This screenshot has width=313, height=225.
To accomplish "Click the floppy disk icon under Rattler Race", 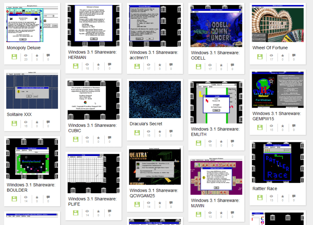I will [x=260, y=197].
